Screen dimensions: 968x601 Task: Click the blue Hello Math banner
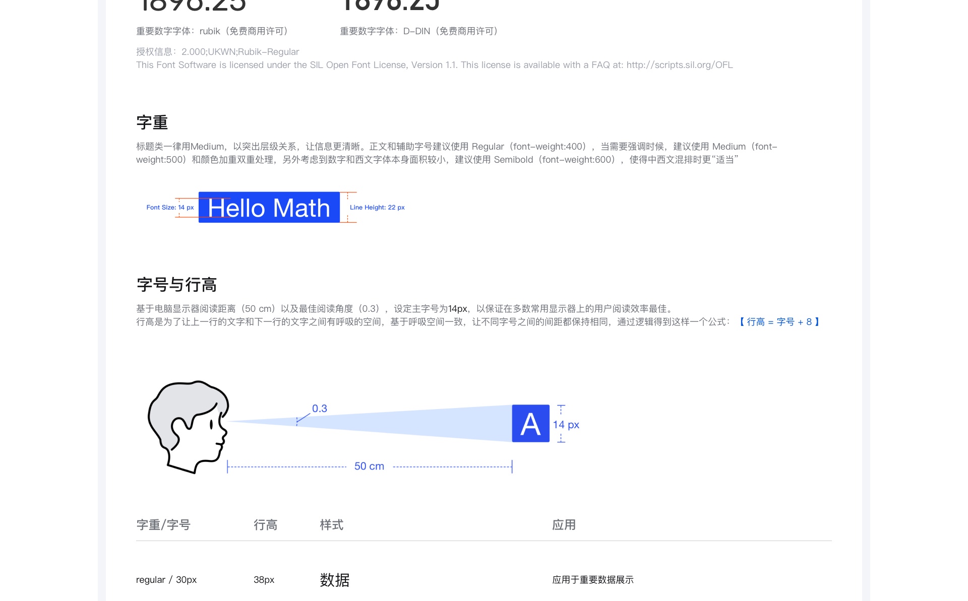point(269,208)
